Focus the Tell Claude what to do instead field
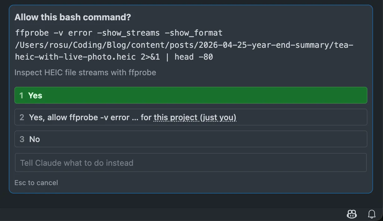Image resolution: width=383 pixels, height=221 pixels. pyautogui.click(x=191, y=163)
